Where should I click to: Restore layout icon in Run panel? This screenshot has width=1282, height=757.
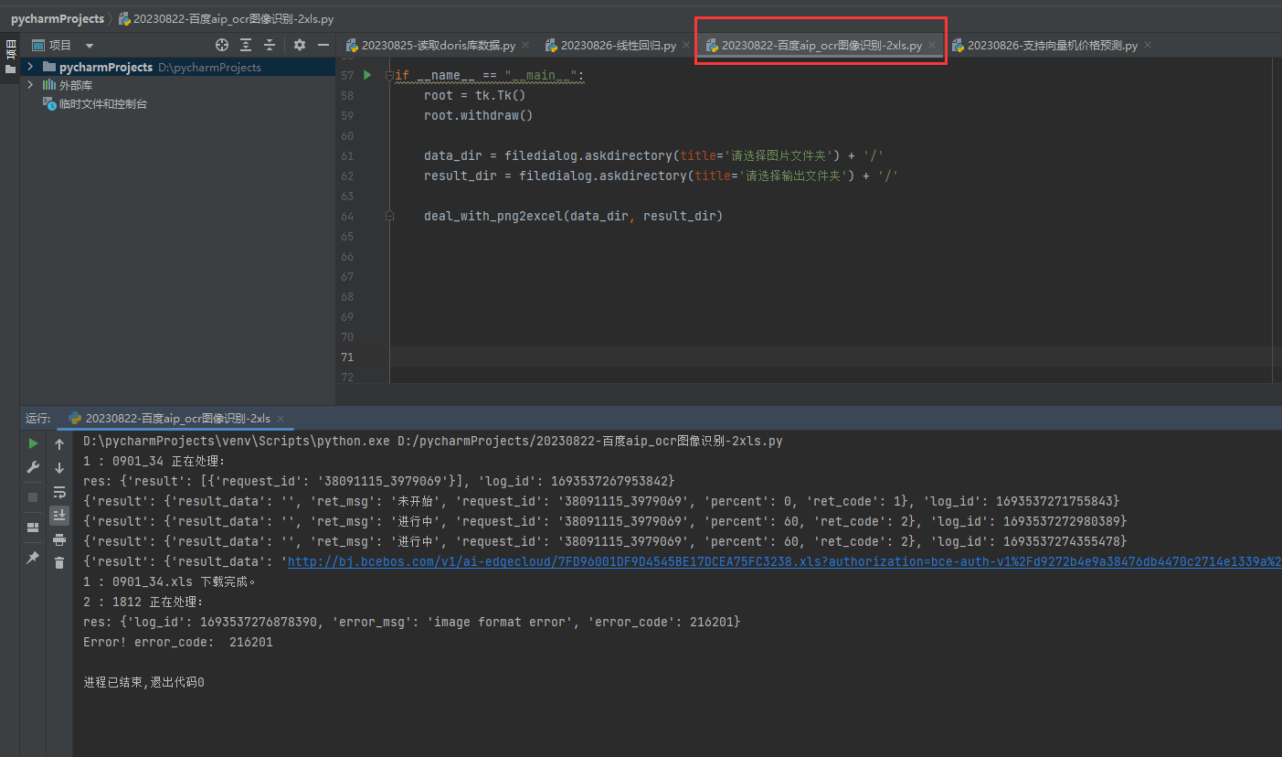point(33,527)
